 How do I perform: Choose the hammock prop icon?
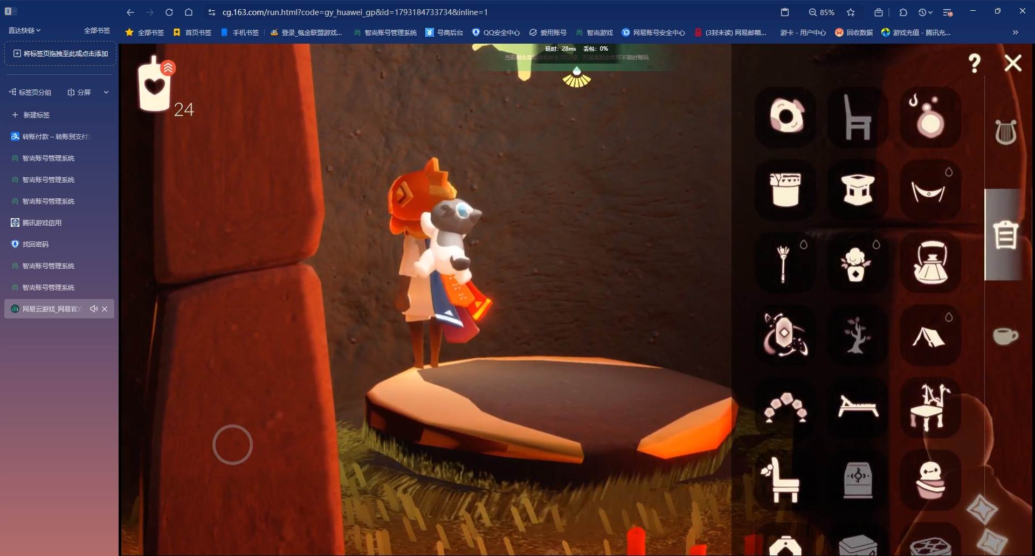click(x=930, y=190)
